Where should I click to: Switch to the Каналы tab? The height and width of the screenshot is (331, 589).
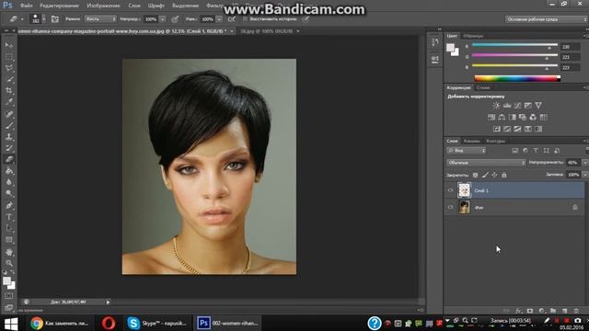point(472,141)
